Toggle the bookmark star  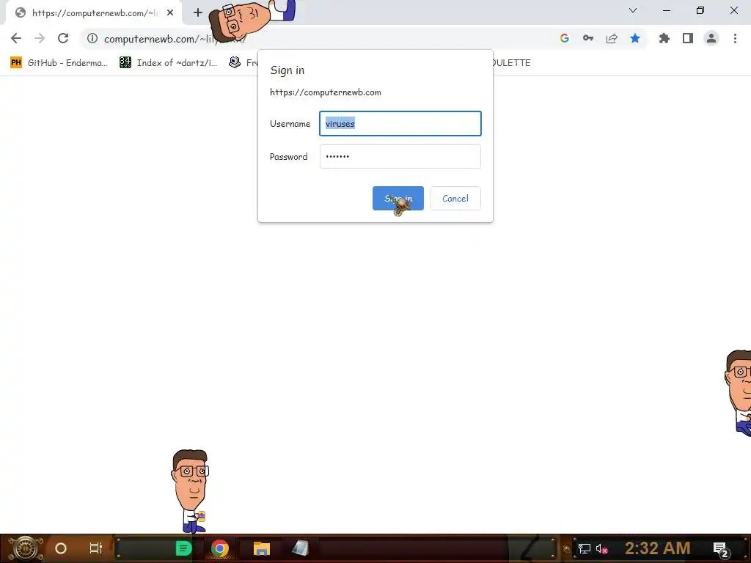pos(635,38)
